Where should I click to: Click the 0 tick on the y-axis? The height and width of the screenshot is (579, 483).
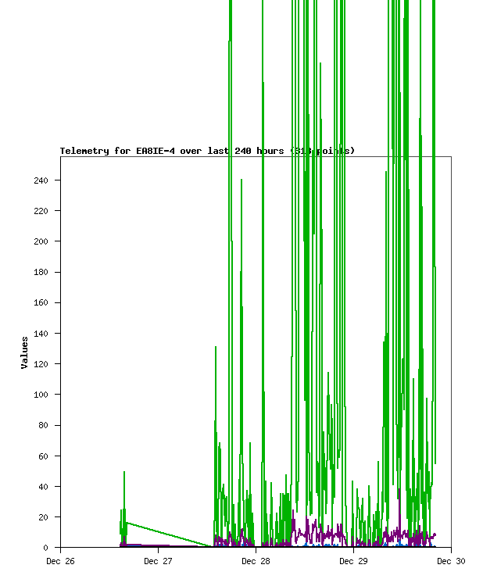[x=46, y=548]
